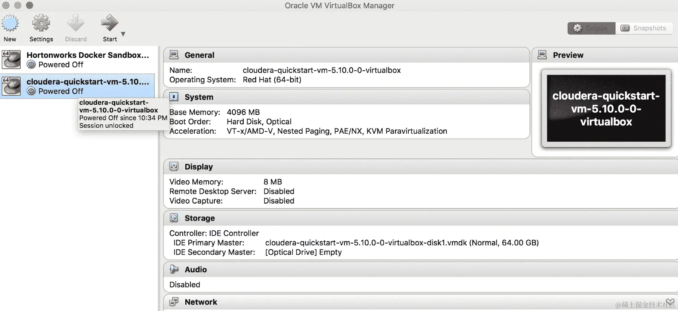Click the Network section icon
This screenshot has height=311, width=678.
(174, 302)
